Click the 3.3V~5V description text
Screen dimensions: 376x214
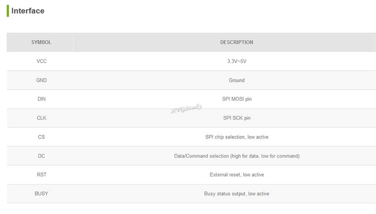click(x=237, y=61)
